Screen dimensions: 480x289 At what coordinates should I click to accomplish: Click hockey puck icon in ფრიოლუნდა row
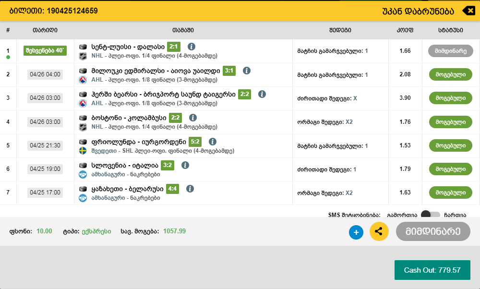pyautogui.click(x=83, y=142)
